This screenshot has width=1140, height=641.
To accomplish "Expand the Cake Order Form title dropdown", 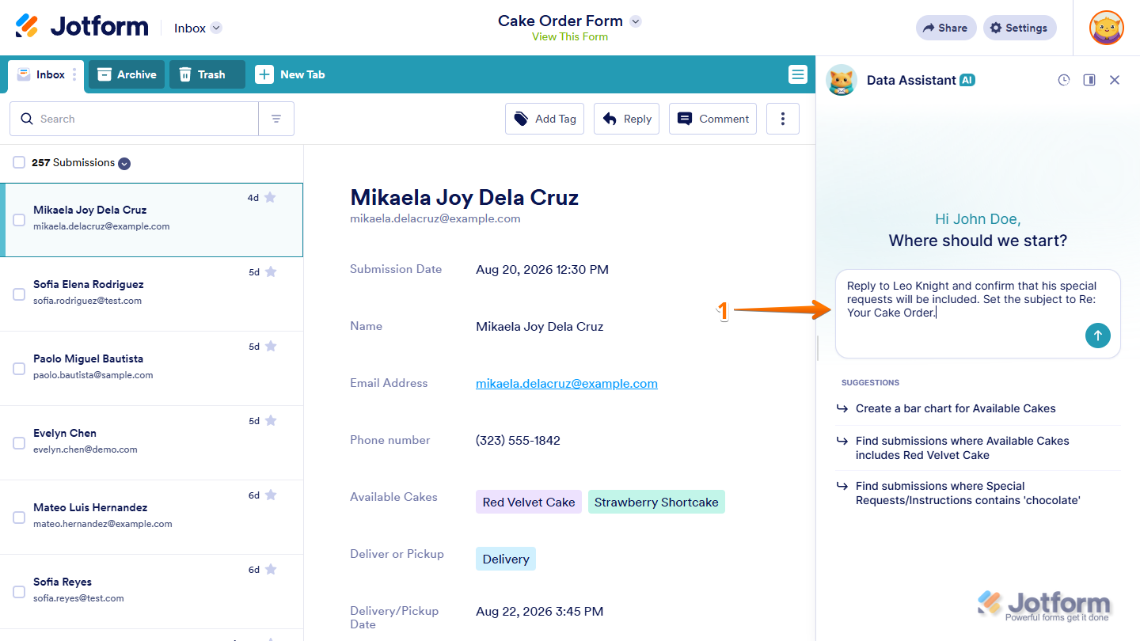I will click(x=635, y=21).
